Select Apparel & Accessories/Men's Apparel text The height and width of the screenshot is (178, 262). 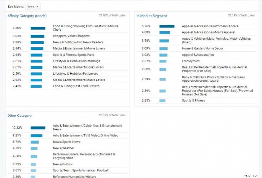coord(208,32)
